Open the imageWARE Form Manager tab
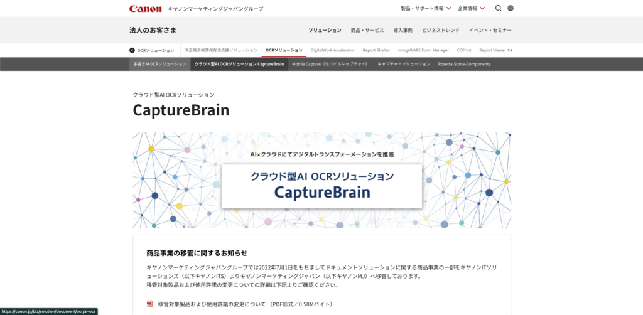Viewport: 643px width, 315px height. point(423,50)
